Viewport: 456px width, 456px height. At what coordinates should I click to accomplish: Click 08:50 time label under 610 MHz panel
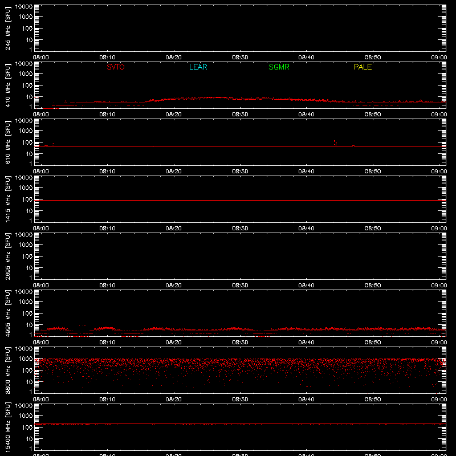[373, 172]
